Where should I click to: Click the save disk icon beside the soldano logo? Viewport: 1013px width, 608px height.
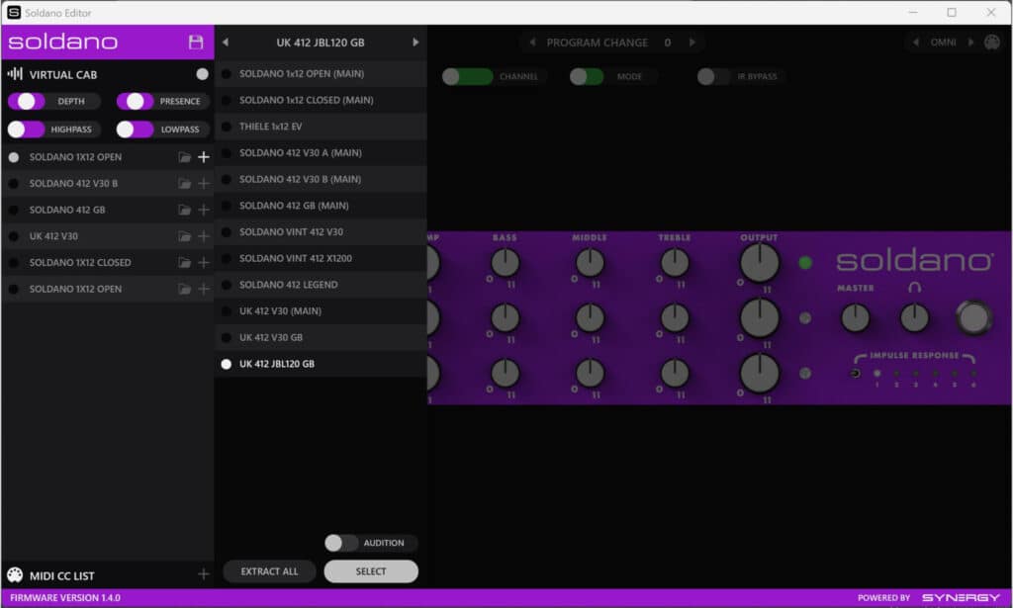(x=195, y=42)
